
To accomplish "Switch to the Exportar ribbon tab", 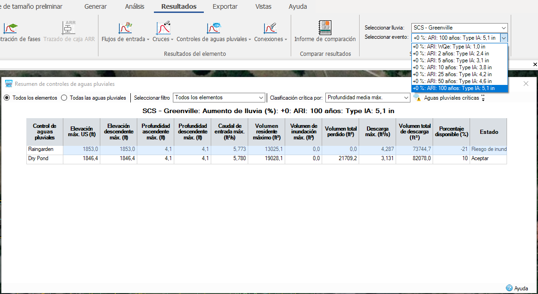I will coord(225,6).
